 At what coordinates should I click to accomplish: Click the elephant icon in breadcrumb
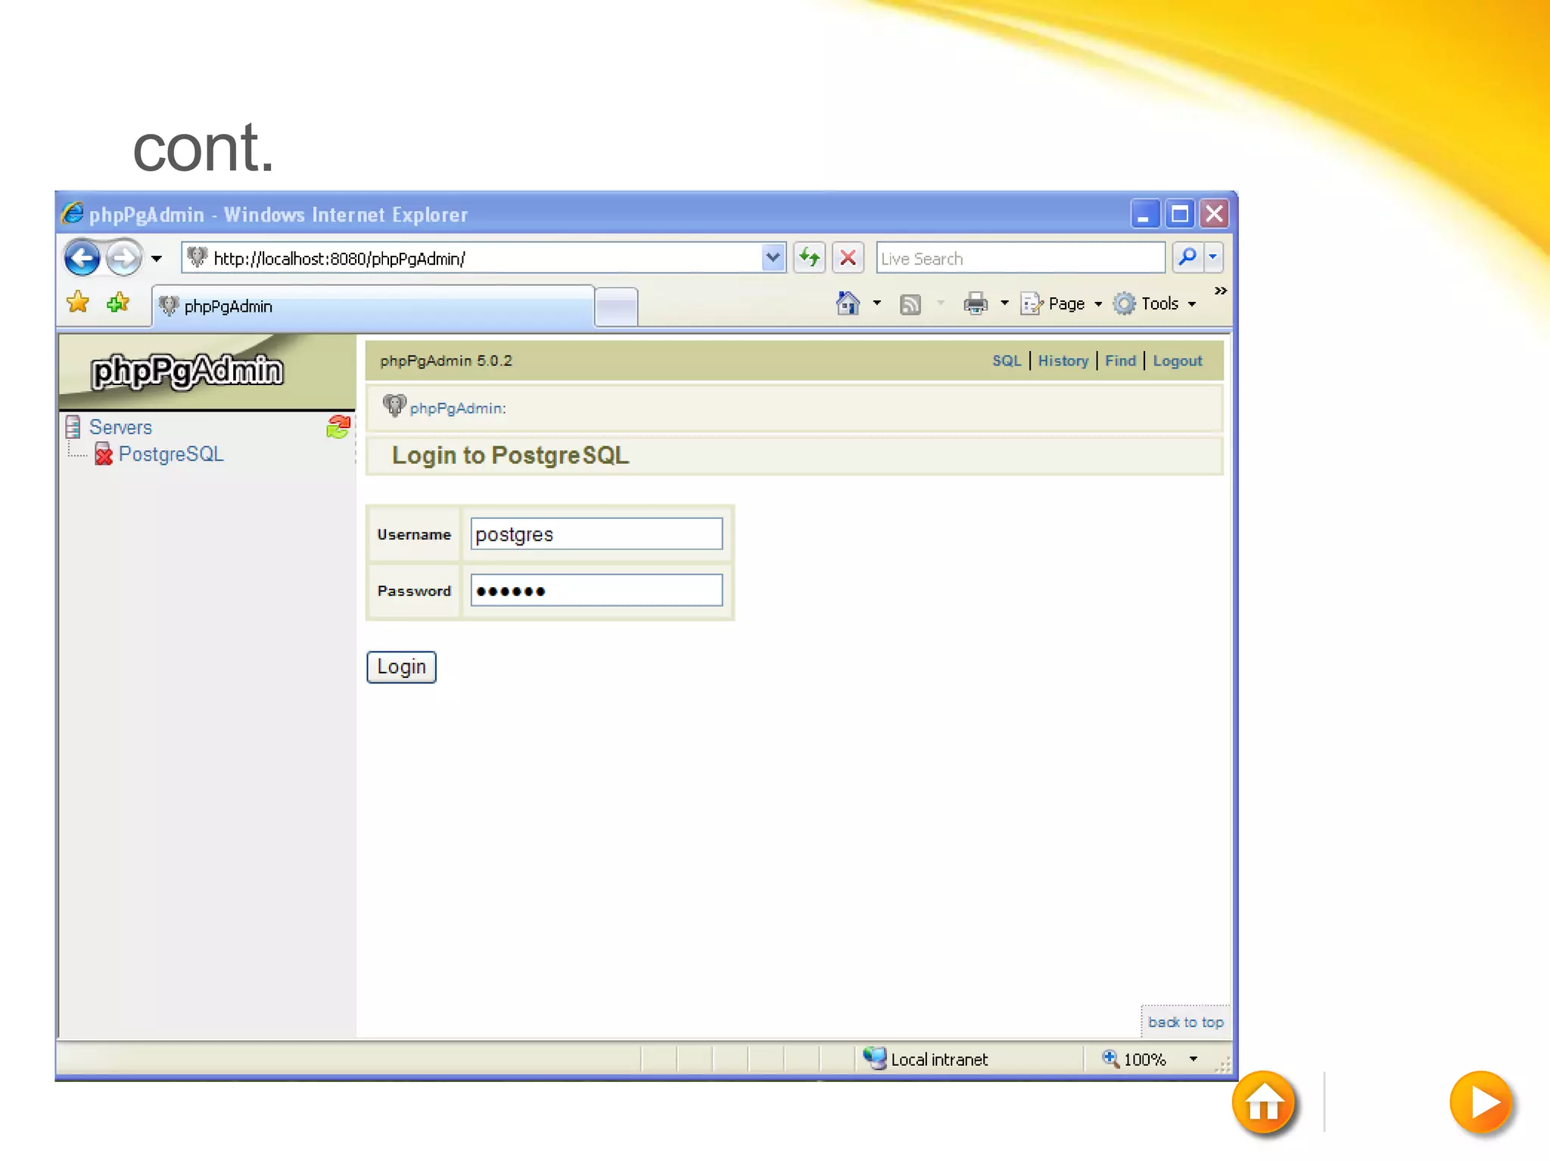(x=394, y=405)
